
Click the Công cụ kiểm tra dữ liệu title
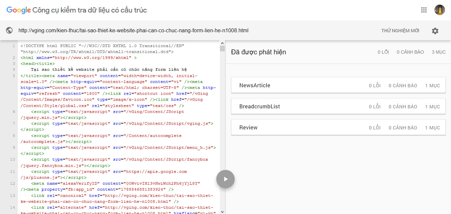89,10
